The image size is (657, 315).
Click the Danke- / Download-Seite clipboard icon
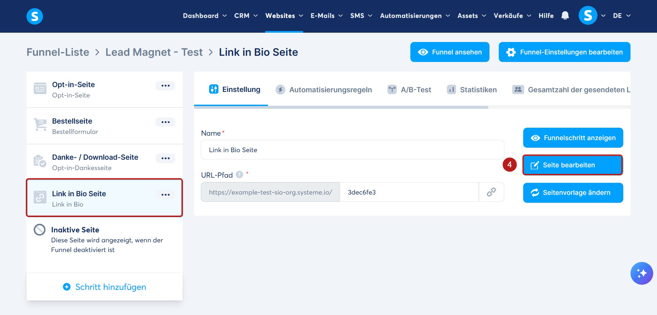point(40,161)
